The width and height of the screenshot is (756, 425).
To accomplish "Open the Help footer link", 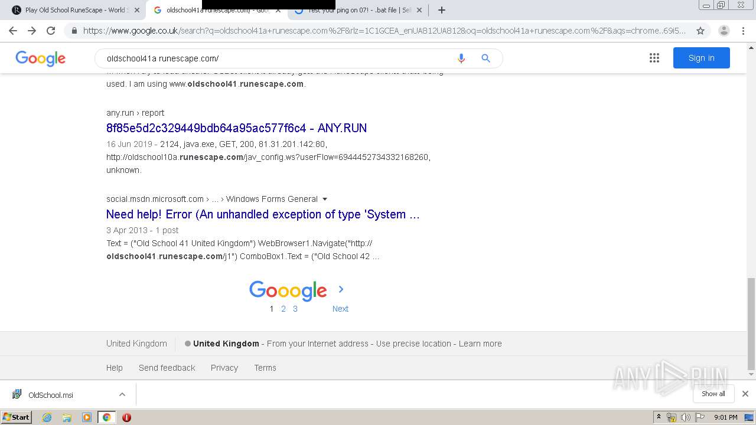I will click(x=115, y=368).
